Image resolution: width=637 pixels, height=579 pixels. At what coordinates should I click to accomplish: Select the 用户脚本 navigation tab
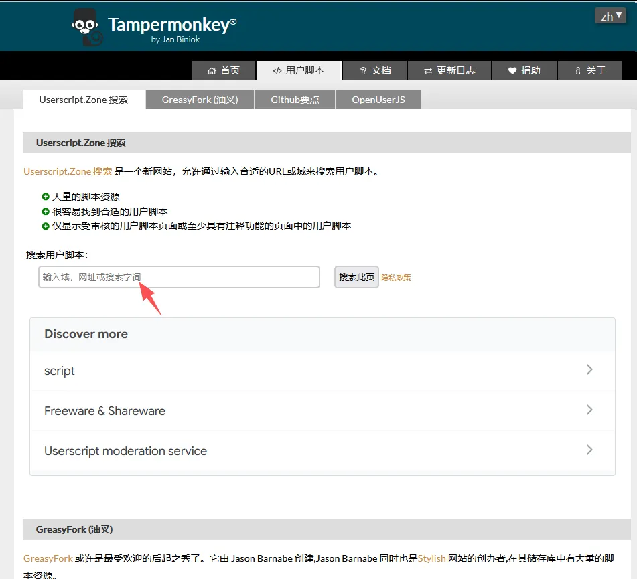299,71
